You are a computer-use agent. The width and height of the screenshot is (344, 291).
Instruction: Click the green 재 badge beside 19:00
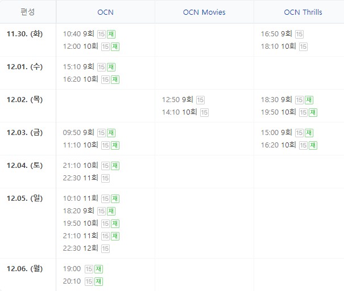pos(98,269)
